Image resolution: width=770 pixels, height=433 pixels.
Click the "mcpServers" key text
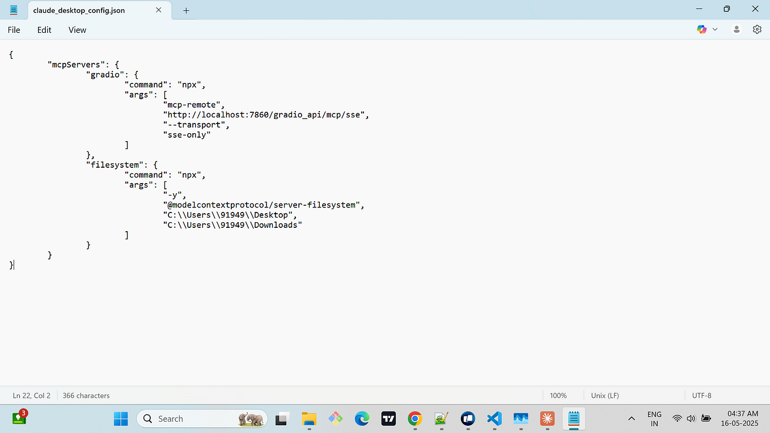coord(77,65)
